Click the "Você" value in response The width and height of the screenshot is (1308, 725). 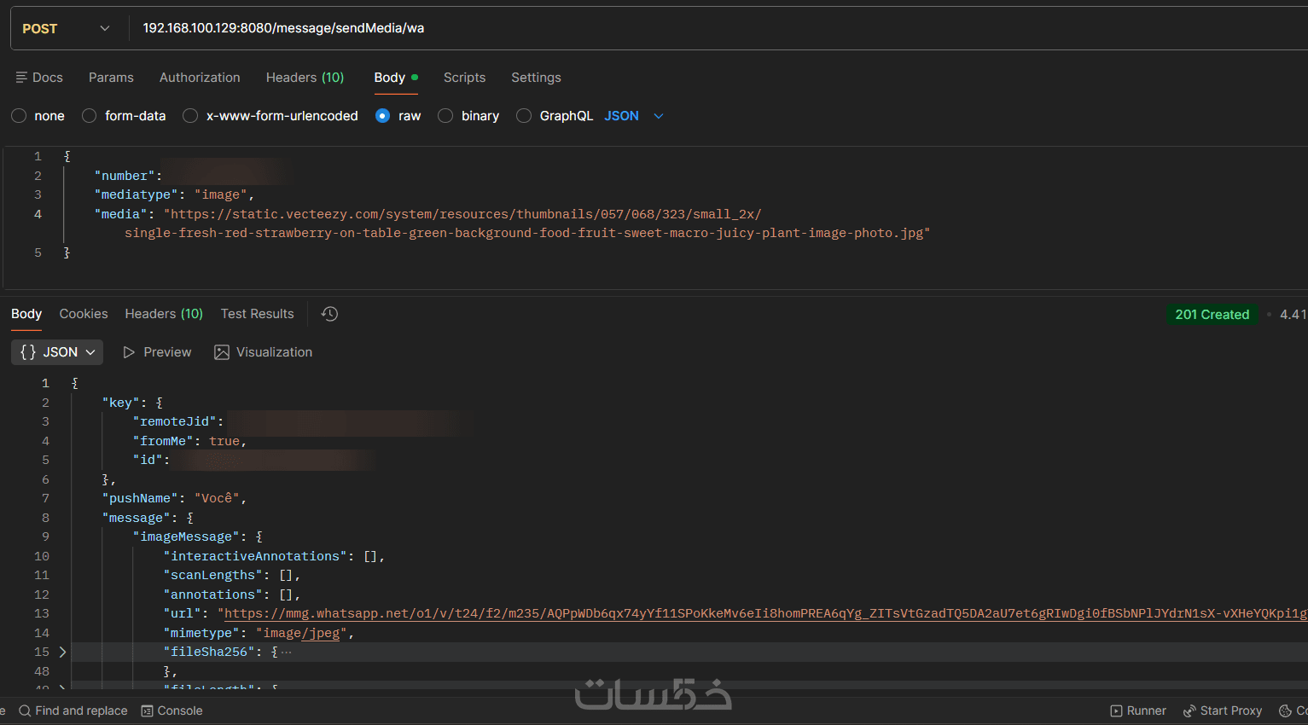point(218,498)
